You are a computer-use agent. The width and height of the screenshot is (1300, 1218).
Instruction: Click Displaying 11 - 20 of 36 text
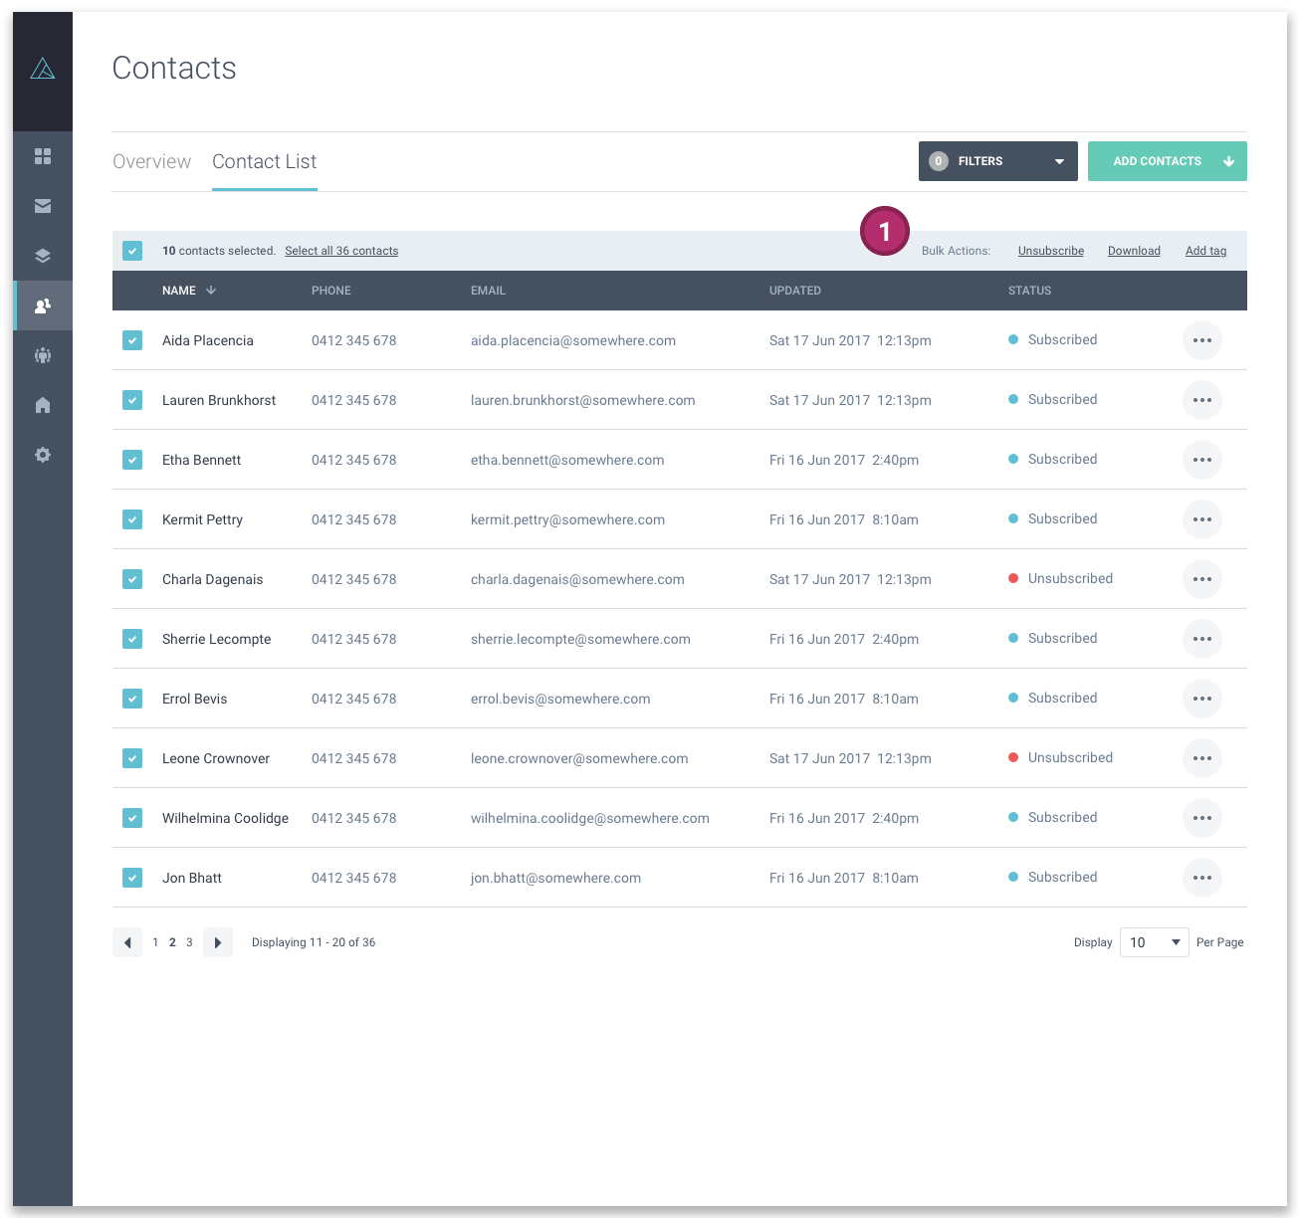(x=314, y=942)
